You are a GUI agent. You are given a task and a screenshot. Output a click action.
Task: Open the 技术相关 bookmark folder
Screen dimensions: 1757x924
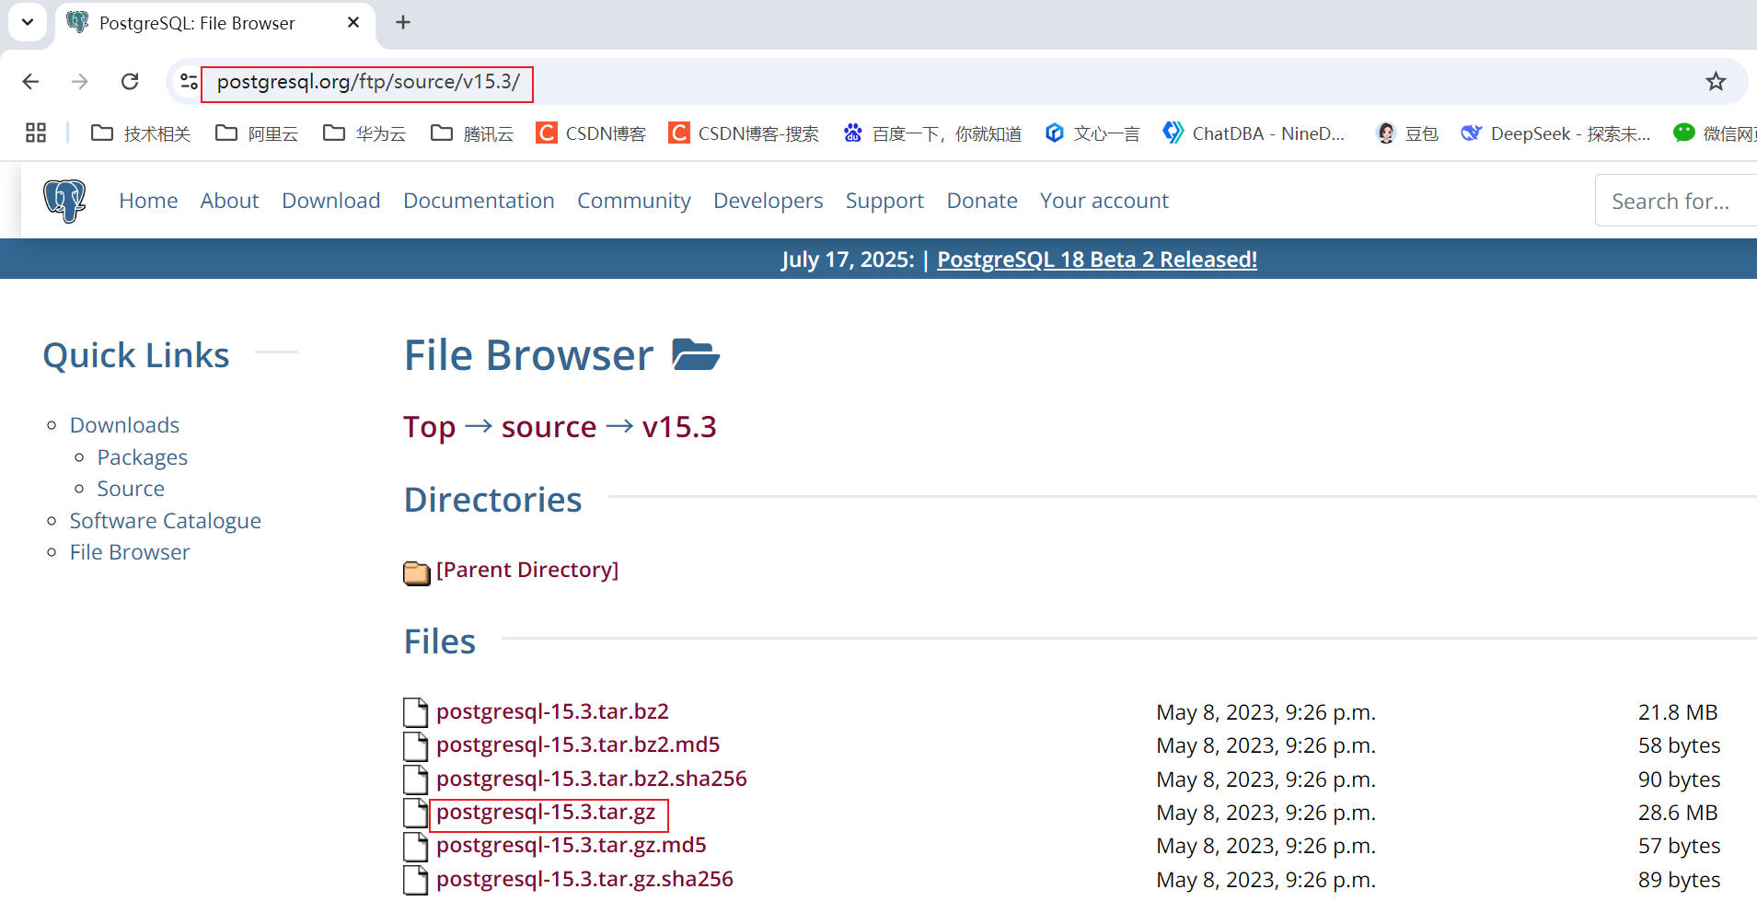point(141,134)
